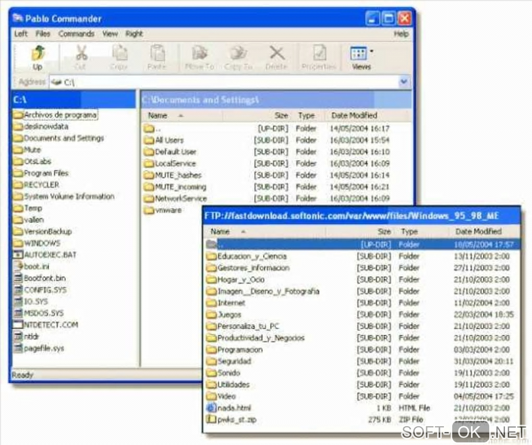The image size is (532, 445).
Task: Activate the FTP panel path header
Action: 361,216
